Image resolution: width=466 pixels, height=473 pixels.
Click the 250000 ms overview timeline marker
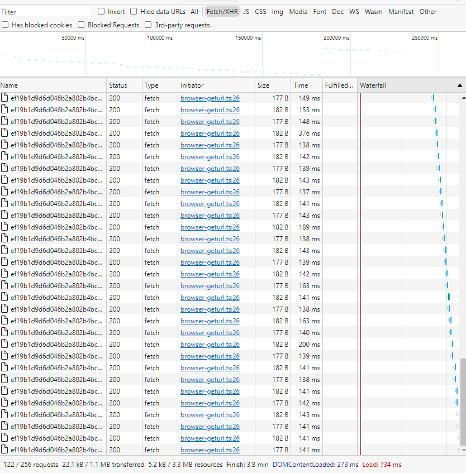pos(424,38)
